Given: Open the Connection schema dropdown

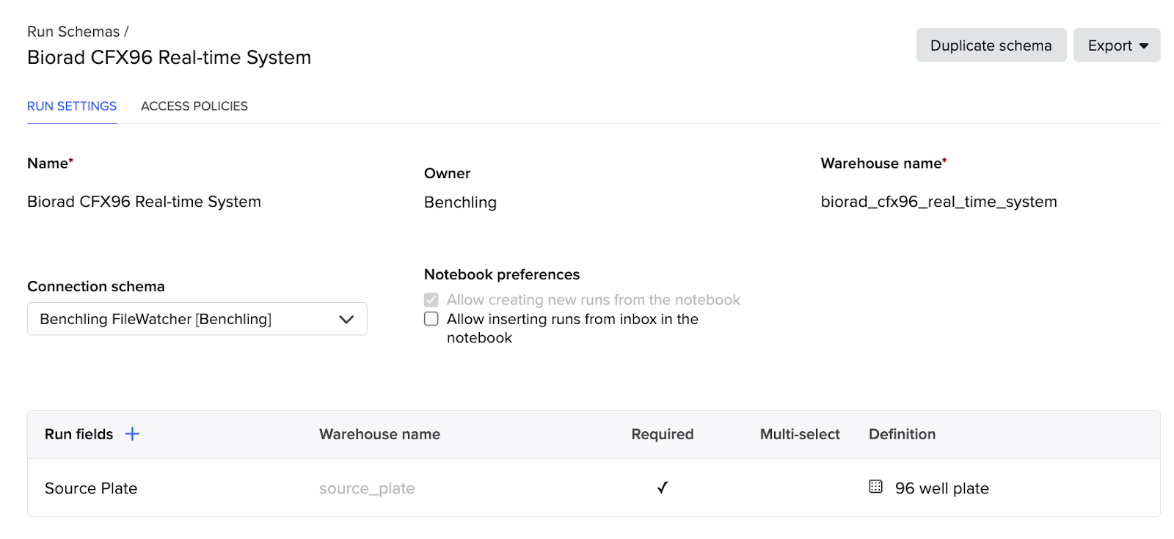Looking at the screenshot, I should 197,319.
